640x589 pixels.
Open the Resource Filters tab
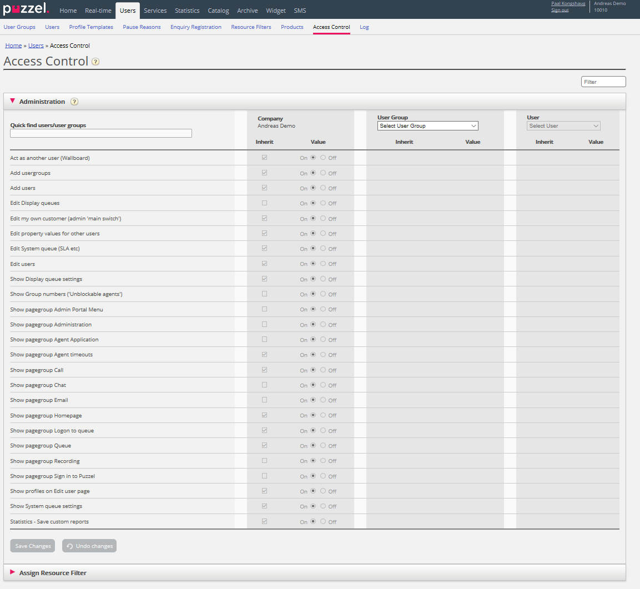(251, 27)
